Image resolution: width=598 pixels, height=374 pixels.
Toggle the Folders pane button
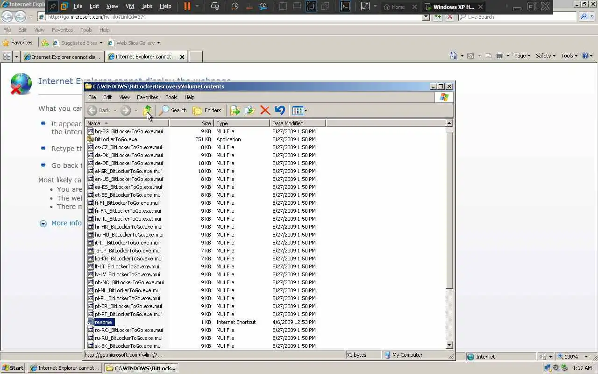pos(207,110)
